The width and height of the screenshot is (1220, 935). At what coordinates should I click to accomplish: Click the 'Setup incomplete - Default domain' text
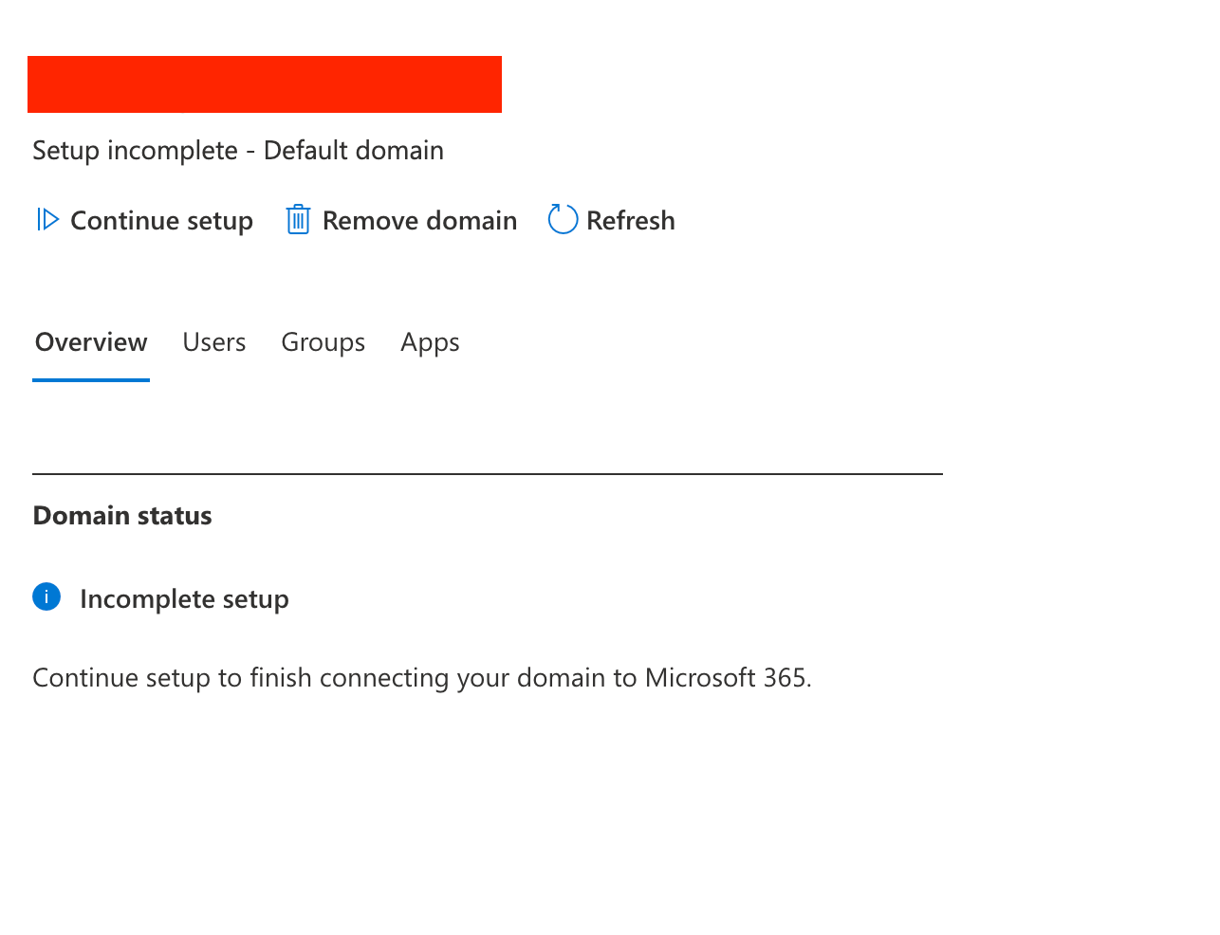pyautogui.click(x=238, y=151)
